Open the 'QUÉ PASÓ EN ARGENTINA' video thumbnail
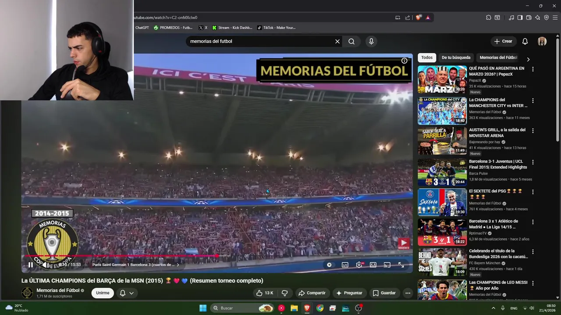 442,80
